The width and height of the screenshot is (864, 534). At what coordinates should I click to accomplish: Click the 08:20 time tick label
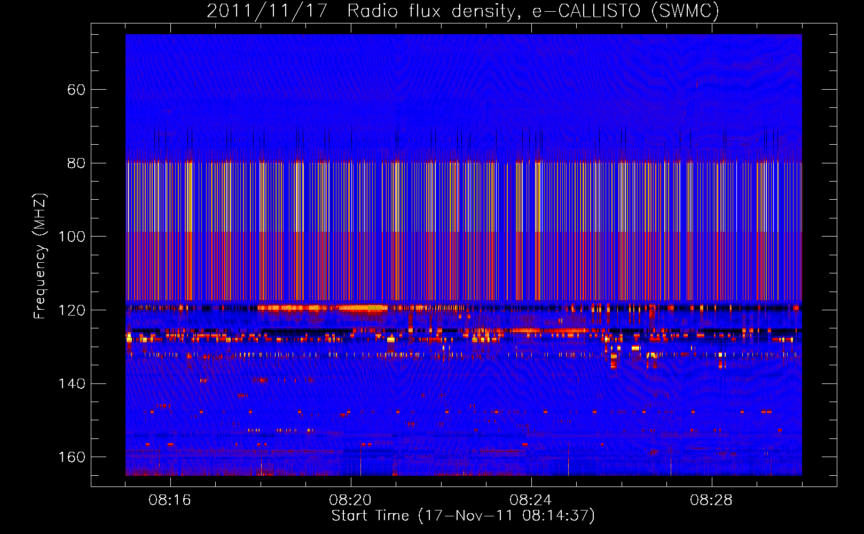click(x=350, y=500)
